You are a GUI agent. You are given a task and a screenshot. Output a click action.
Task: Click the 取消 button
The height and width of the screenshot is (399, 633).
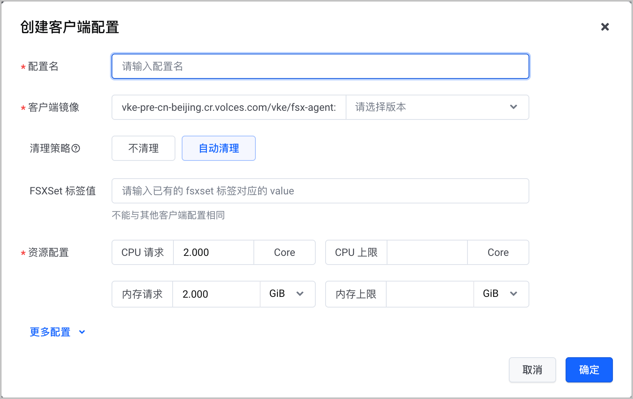click(532, 370)
